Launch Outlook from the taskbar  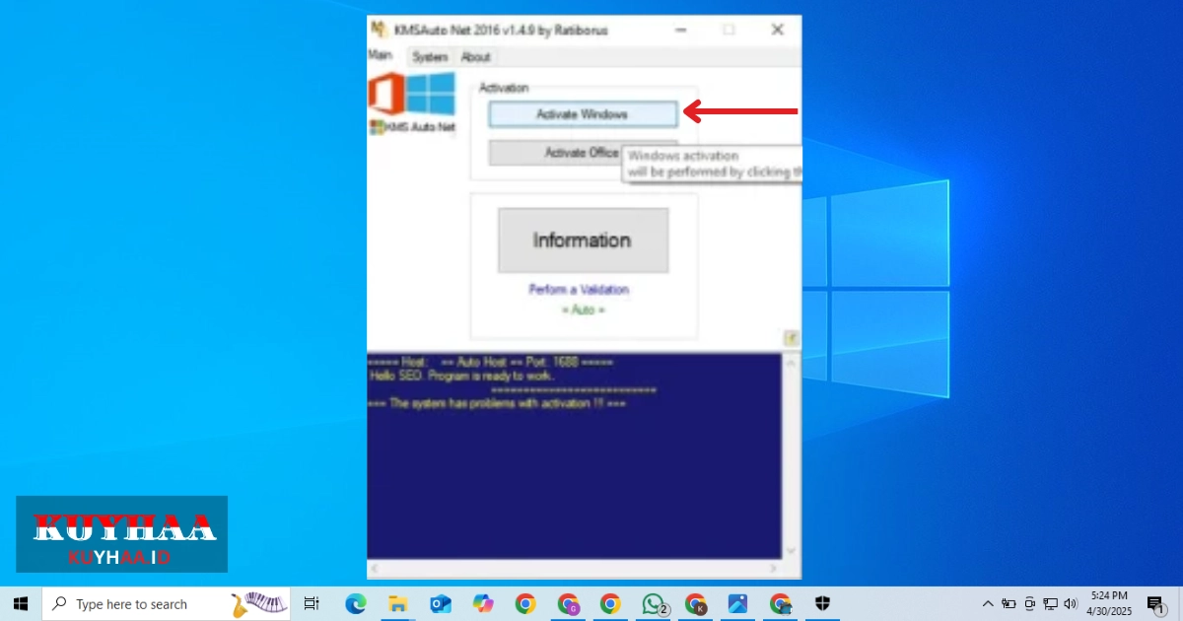click(x=440, y=603)
